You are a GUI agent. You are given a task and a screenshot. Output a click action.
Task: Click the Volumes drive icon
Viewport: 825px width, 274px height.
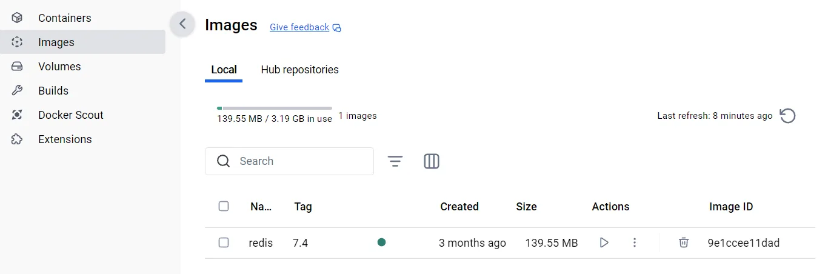pos(17,67)
